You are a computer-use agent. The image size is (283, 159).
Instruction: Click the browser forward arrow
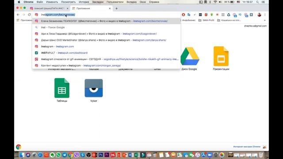tap(23, 15)
